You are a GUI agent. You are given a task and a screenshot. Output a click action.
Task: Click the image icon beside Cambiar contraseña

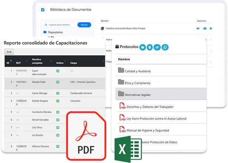click(102, 29)
